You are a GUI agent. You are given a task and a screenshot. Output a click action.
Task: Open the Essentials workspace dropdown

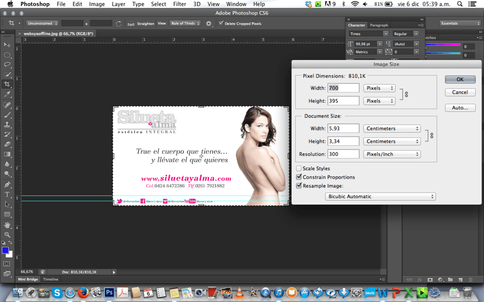click(x=460, y=23)
